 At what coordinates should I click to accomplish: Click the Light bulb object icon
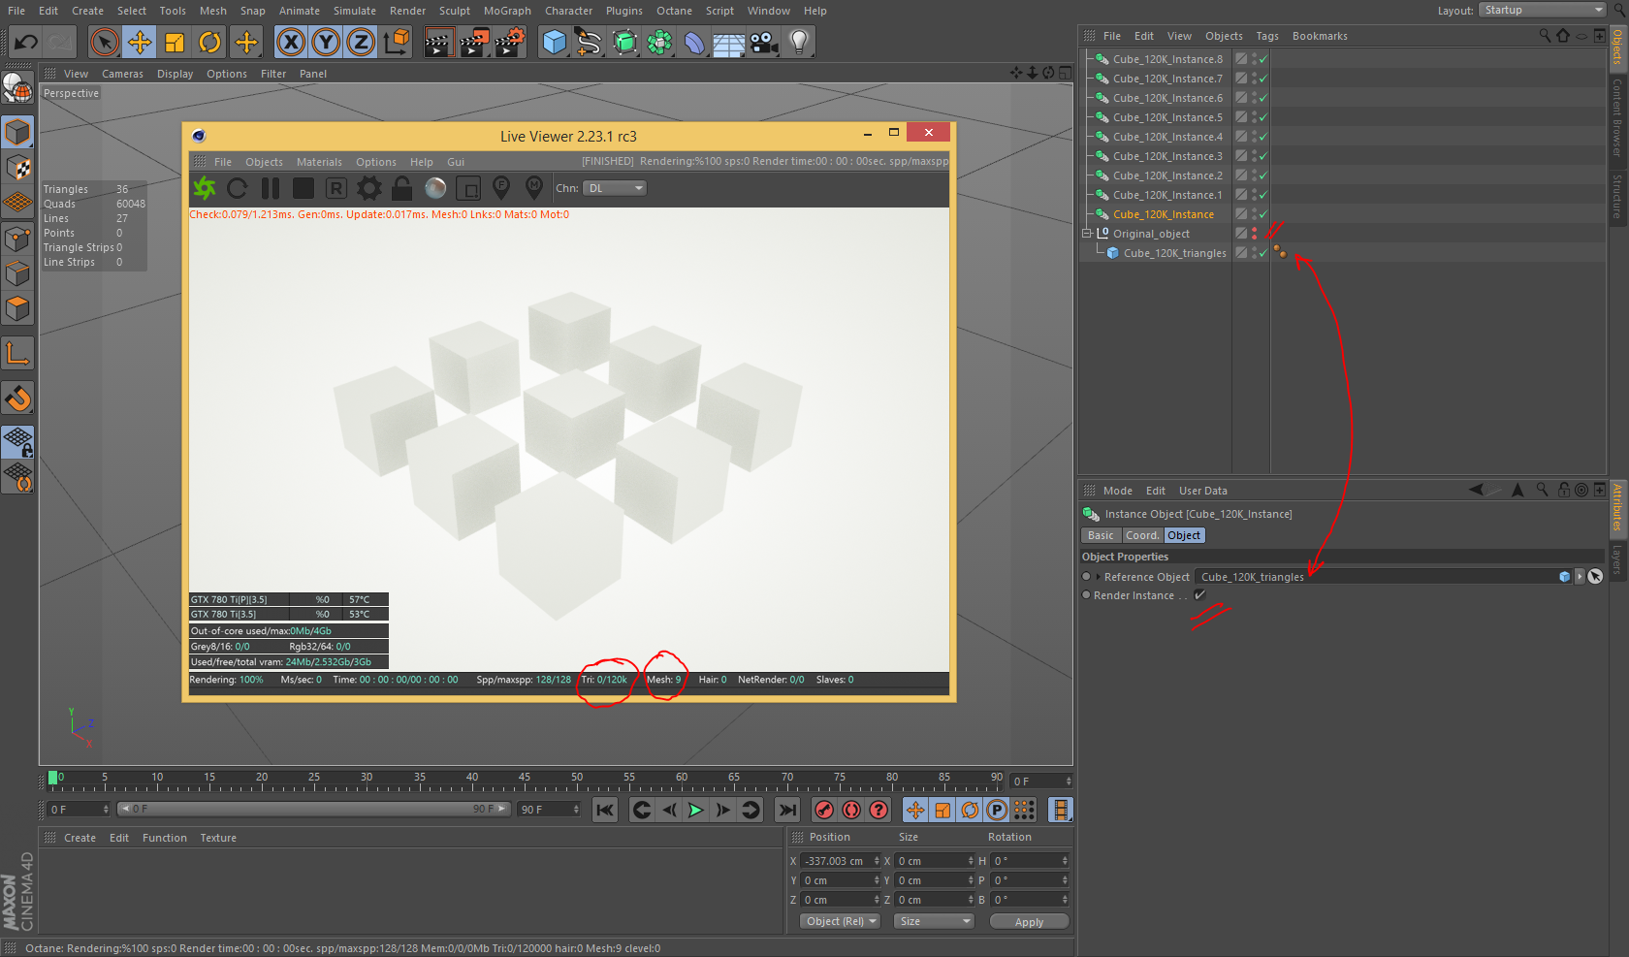[799, 43]
